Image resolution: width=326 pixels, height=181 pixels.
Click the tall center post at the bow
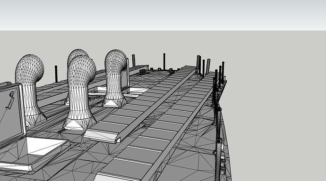pos(164,62)
